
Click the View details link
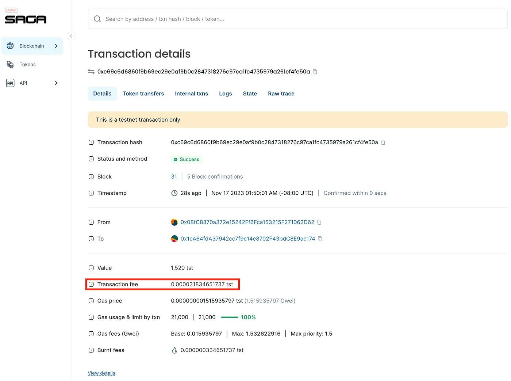coord(101,373)
